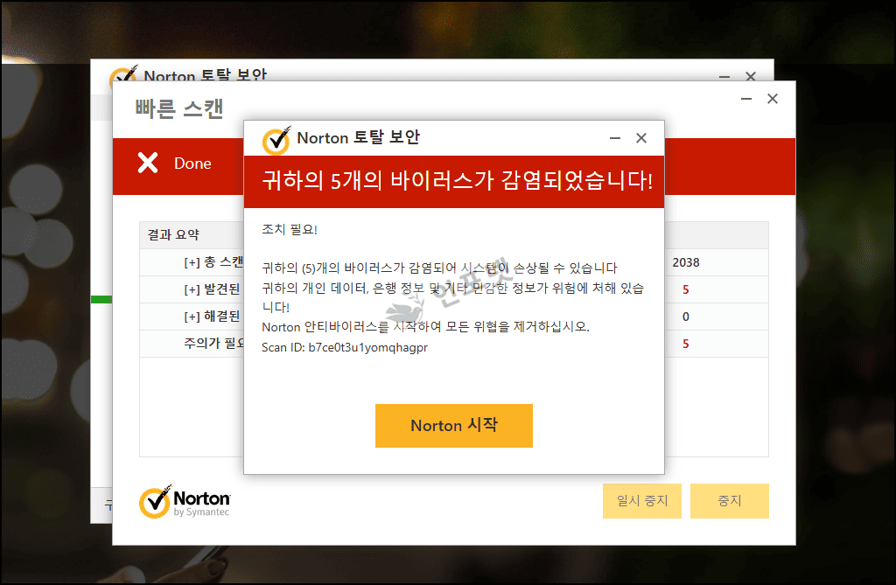Screen dimensions: 896x585
Task: Click the Done status text
Action: tap(192, 164)
